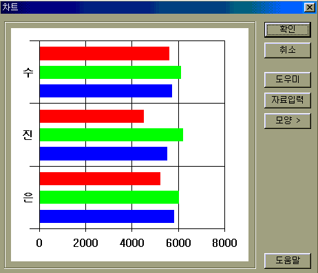Click the 진 category axis label
Screen dimensions: 318x273
pyautogui.click(x=28, y=135)
